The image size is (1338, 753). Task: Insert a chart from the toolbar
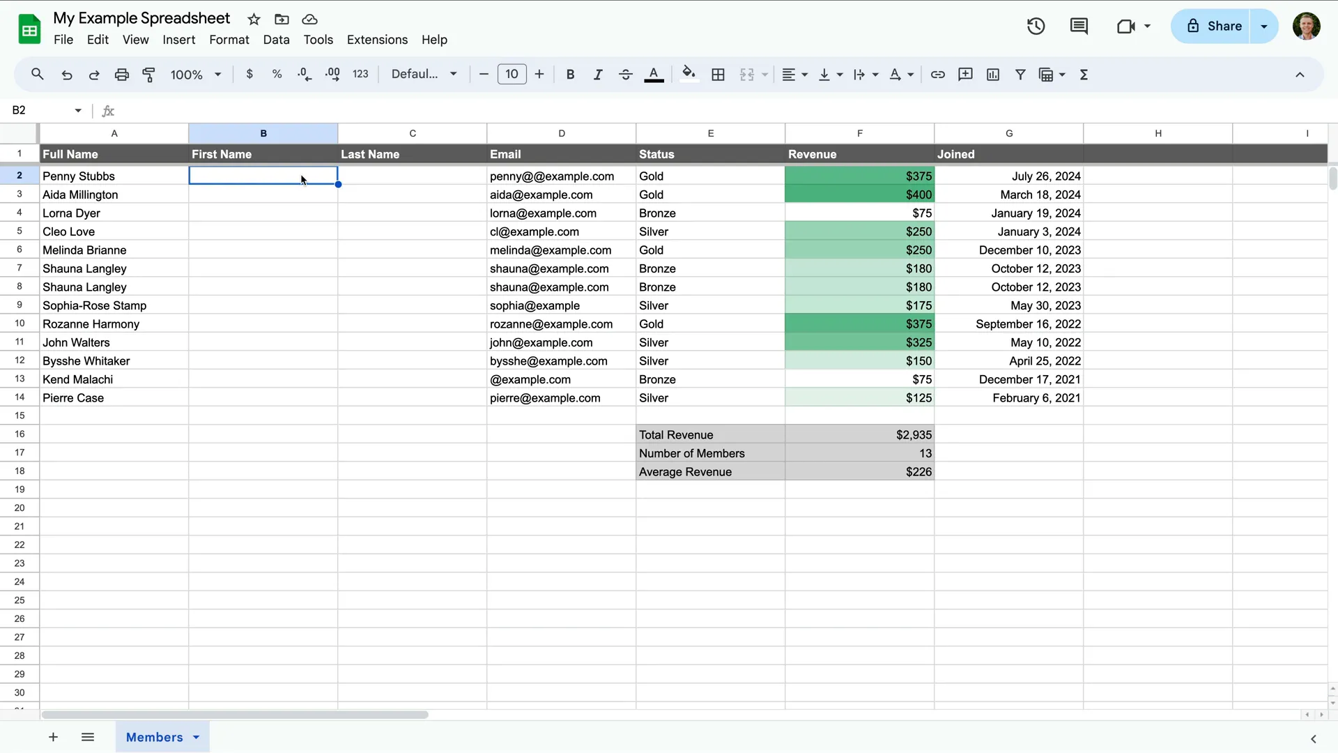pos(992,74)
